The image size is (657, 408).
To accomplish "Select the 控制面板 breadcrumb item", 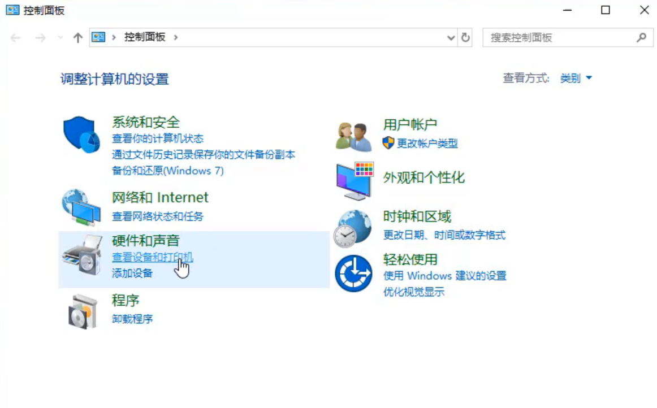I will click(145, 37).
